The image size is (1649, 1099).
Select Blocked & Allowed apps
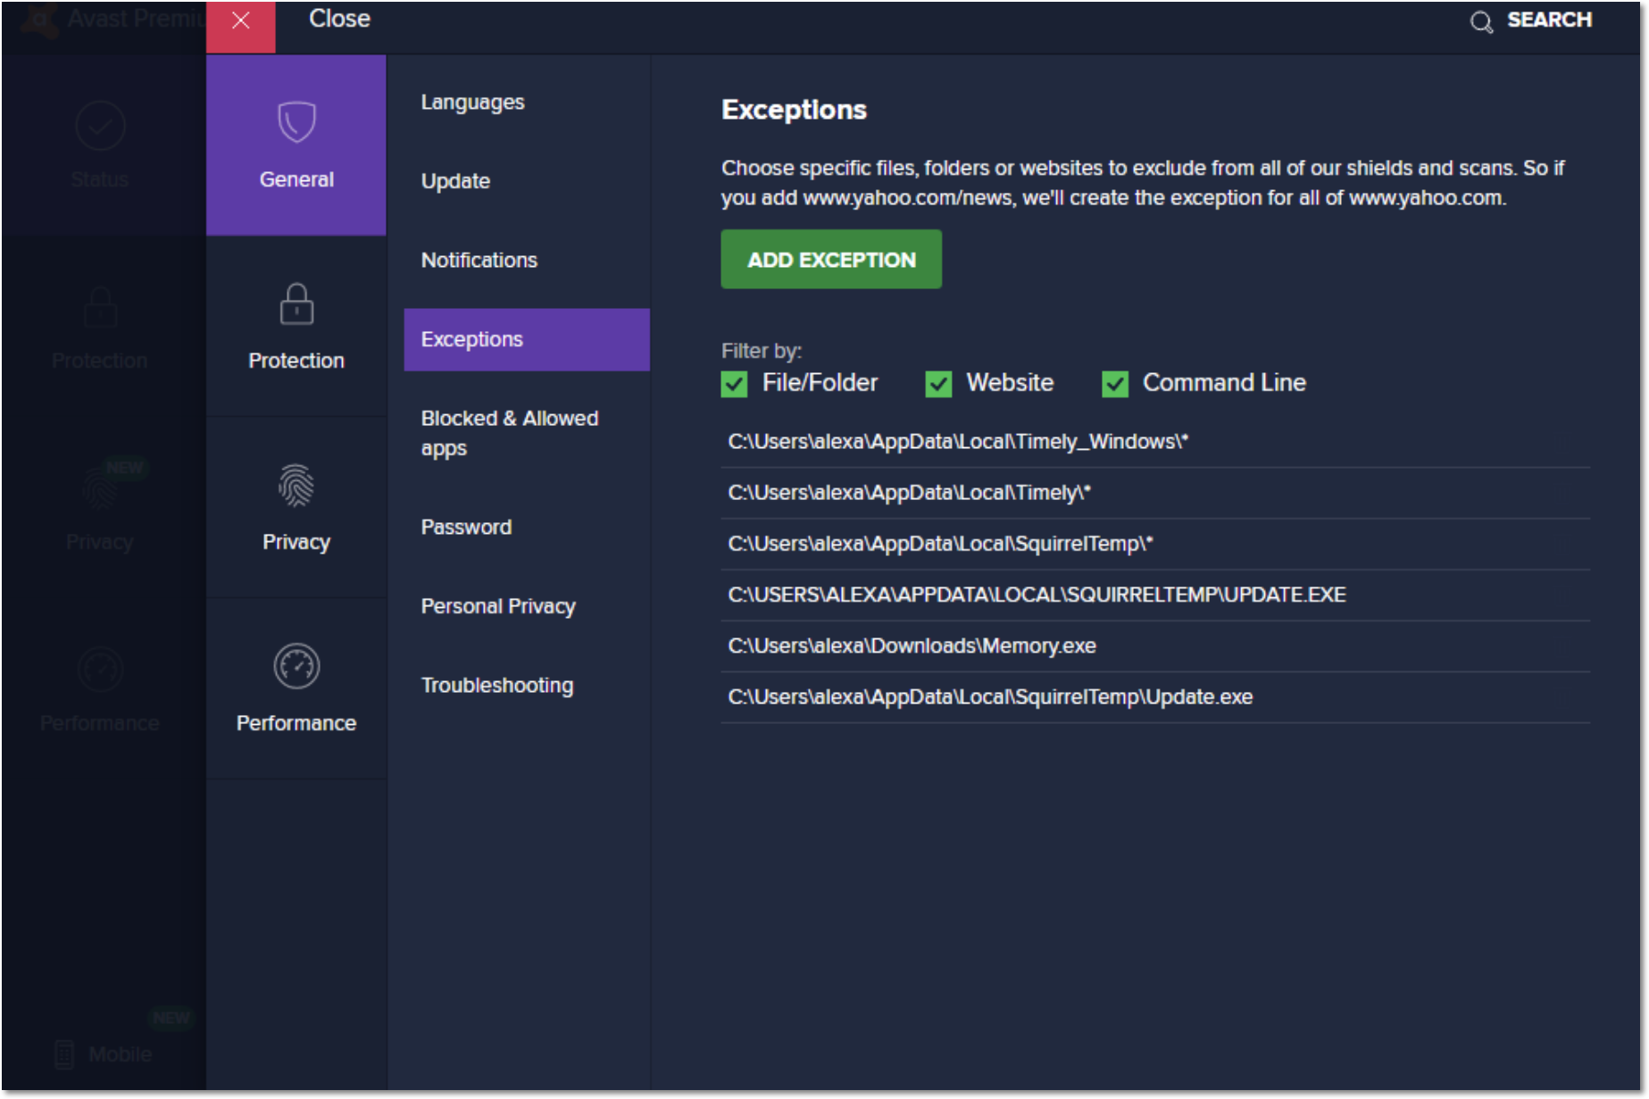click(x=509, y=433)
